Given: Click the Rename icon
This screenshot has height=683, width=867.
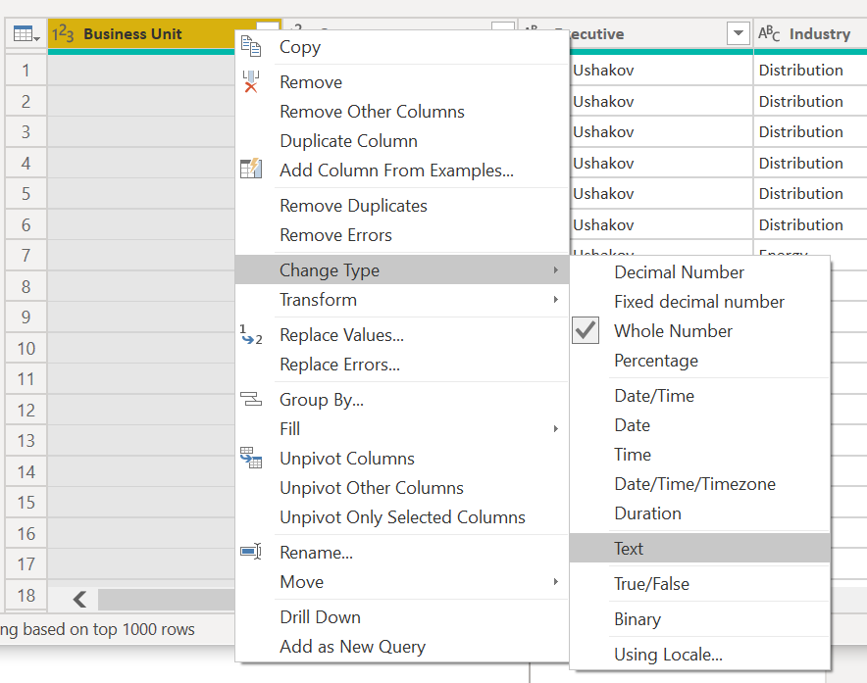Looking at the screenshot, I should 251,553.
